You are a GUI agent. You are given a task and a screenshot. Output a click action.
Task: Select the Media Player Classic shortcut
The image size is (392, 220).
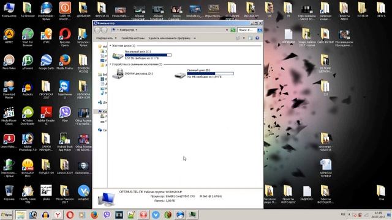[x=9, y=116]
